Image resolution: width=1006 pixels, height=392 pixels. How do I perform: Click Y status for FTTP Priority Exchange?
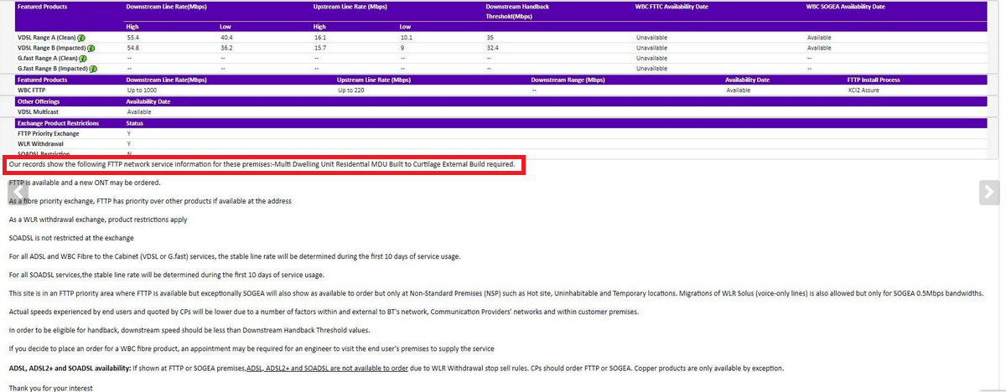[x=128, y=133]
